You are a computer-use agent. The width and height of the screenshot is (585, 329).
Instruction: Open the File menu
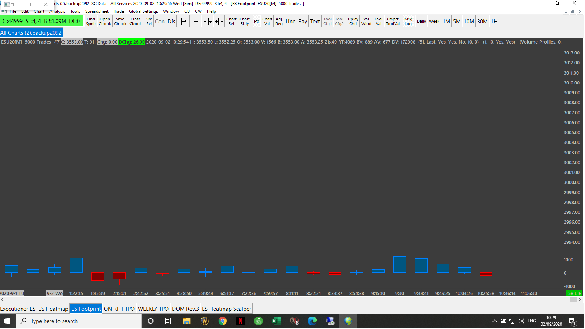point(13,11)
